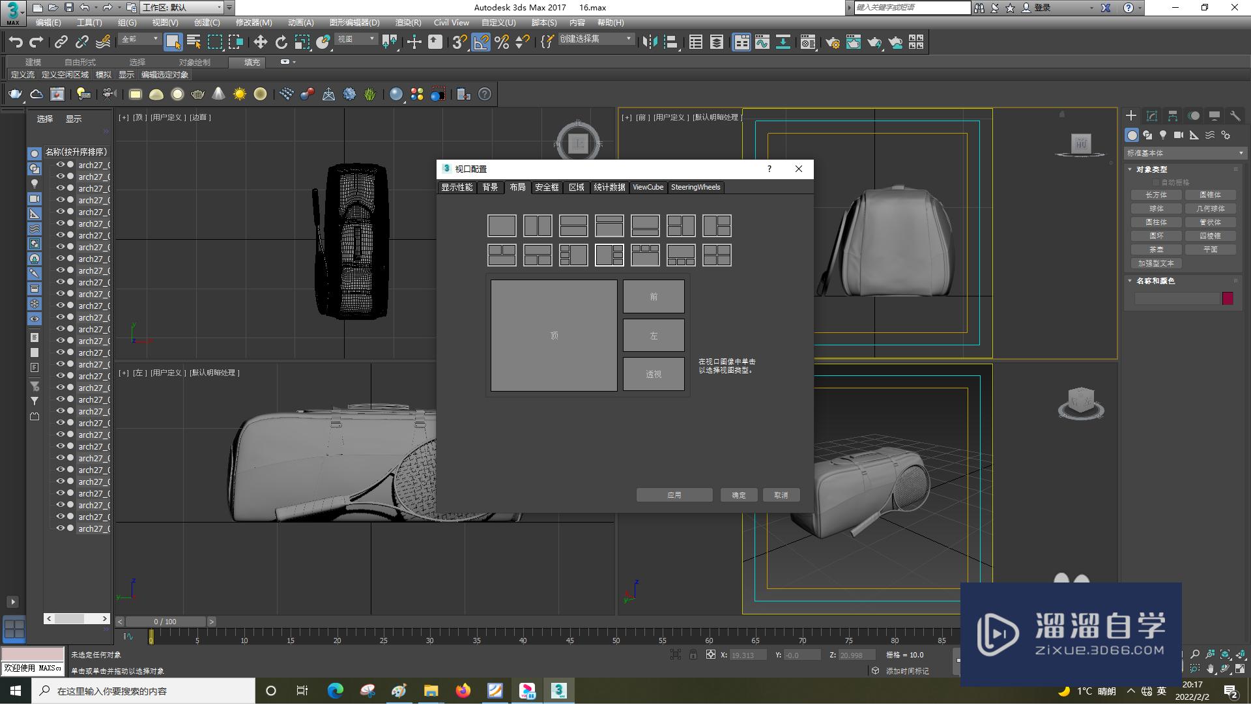
Task: Toggle the Layer Explorer icon
Action: [x=716, y=42]
